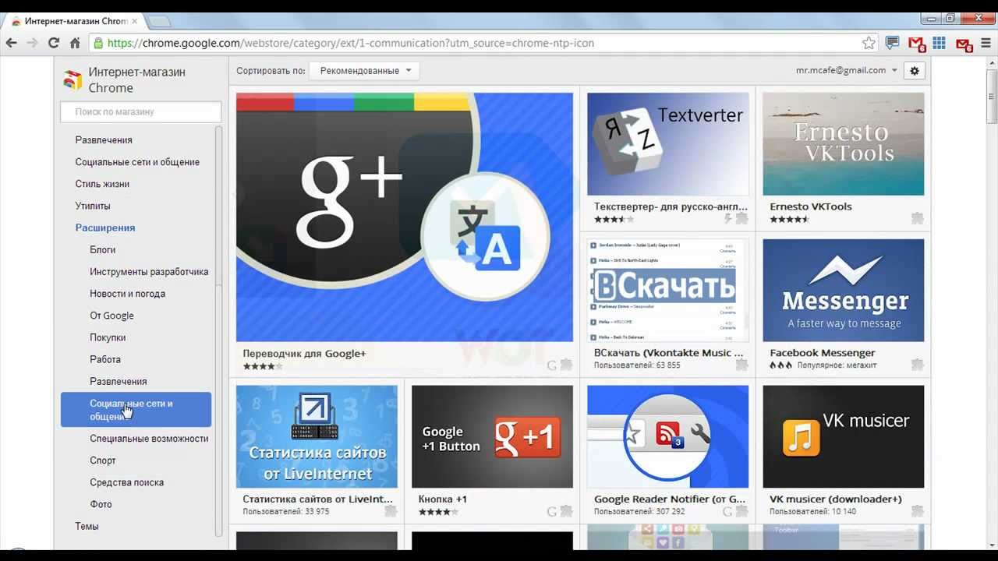Click the G icon on Google Reader Notifier card

point(727,512)
